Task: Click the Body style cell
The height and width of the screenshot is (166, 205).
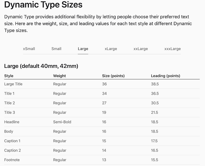Action: click(x=9, y=132)
